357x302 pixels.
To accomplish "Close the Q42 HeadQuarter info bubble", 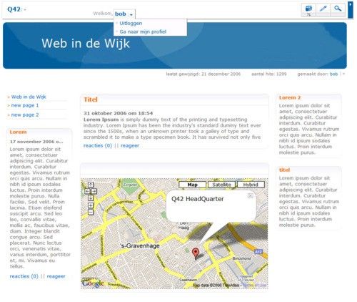I will (x=251, y=195).
